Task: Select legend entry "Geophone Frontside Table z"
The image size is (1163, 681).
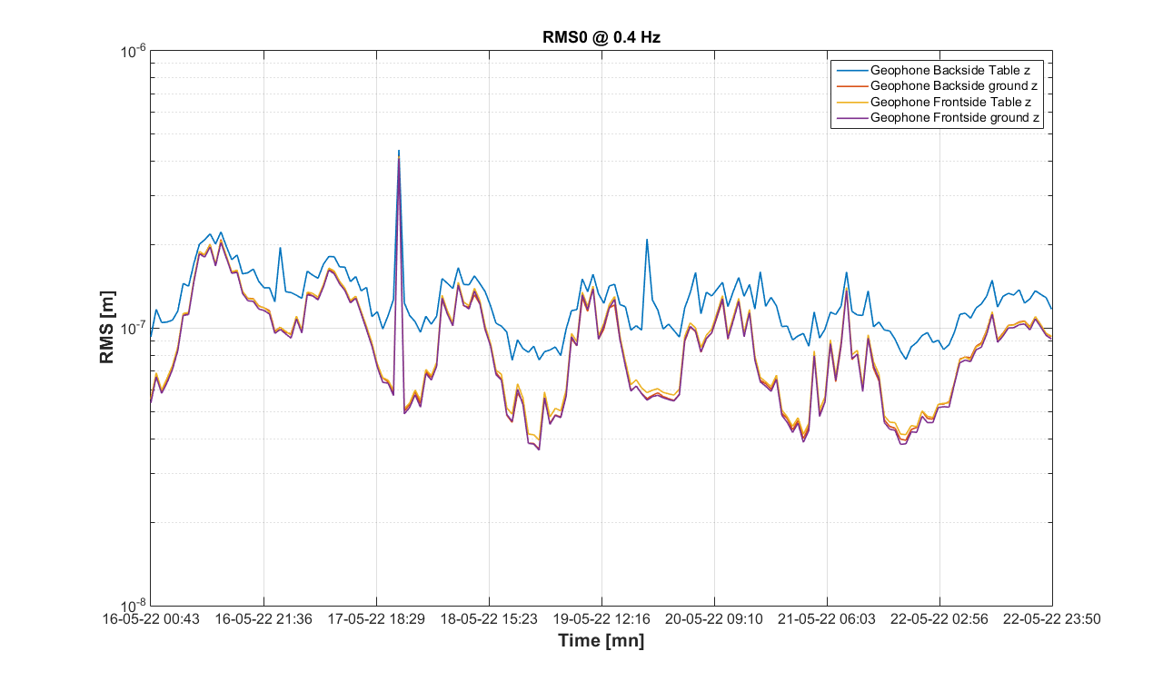Action: point(950,102)
